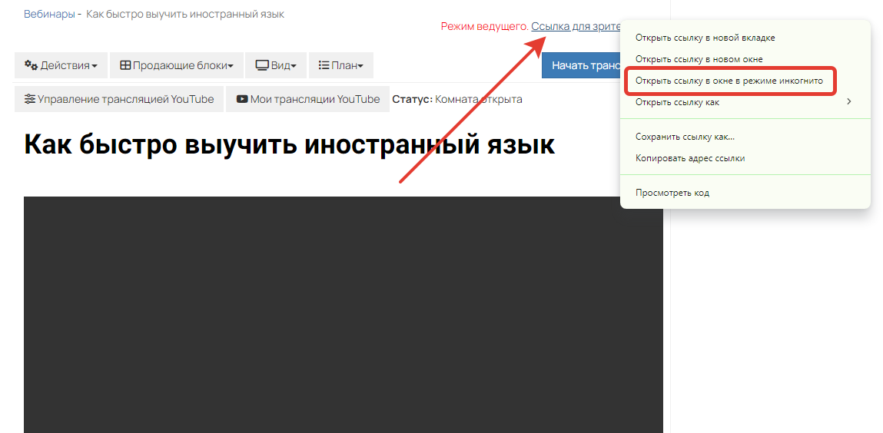
Task: Open the Вебинары breadcrumb link
Action: tap(49, 14)
